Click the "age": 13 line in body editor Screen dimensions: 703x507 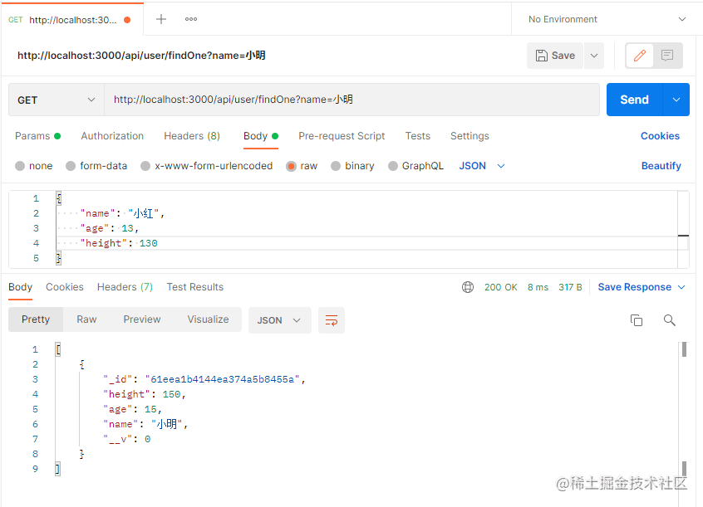[110, 228]
